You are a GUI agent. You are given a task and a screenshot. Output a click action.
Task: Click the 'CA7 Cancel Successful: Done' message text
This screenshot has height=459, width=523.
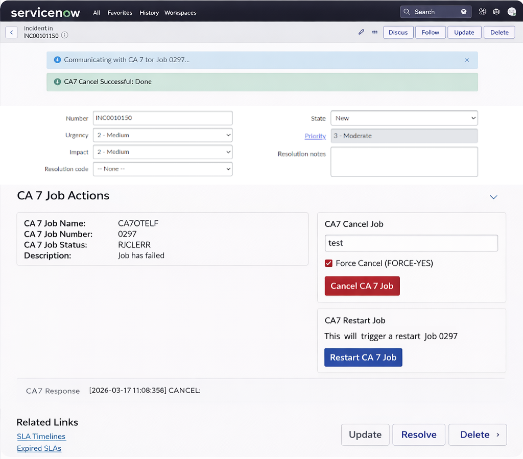108,82
